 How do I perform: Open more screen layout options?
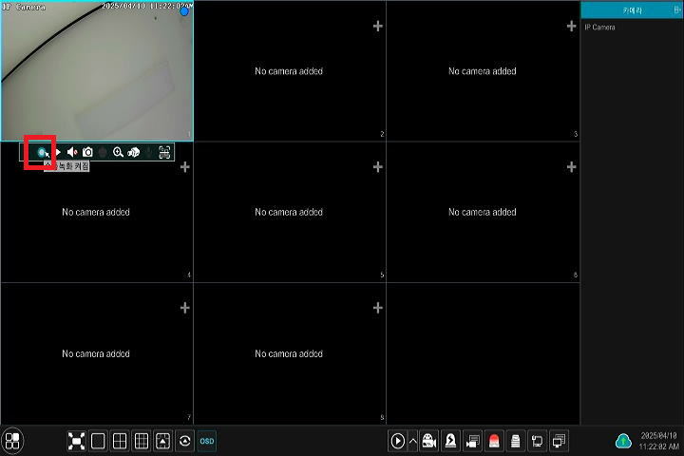coord(163,441)
